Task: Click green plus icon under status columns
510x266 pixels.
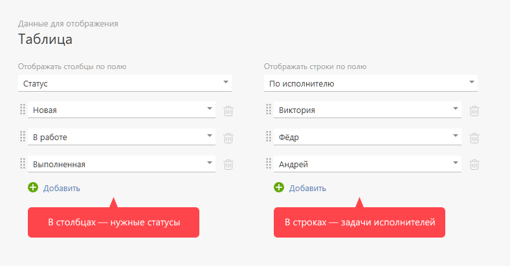Action: [x=33, y=187]
